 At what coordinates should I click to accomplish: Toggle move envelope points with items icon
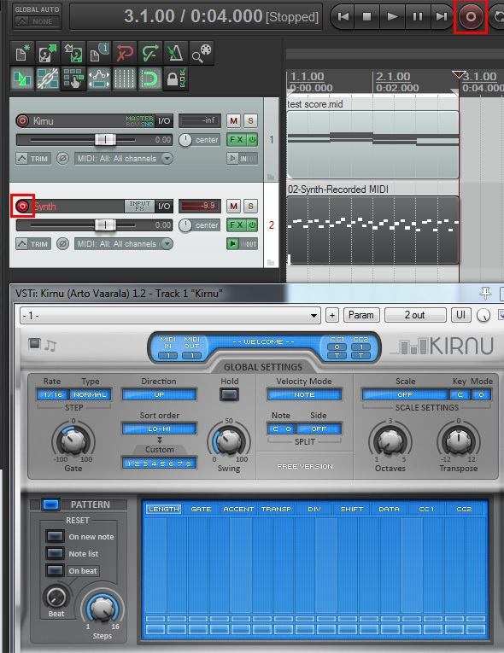(99, 79)
